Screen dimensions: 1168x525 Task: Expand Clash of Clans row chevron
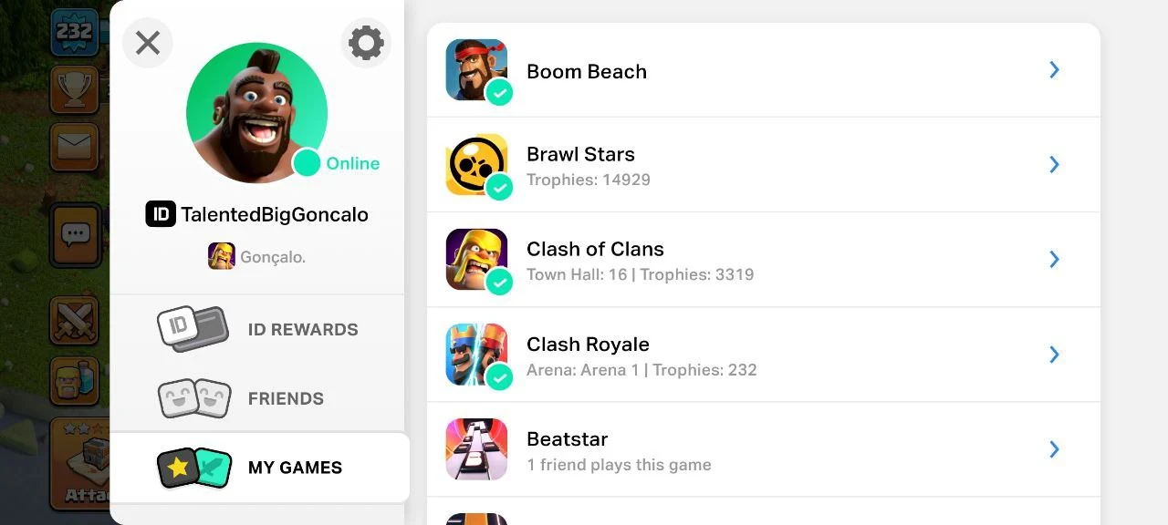1054,260
